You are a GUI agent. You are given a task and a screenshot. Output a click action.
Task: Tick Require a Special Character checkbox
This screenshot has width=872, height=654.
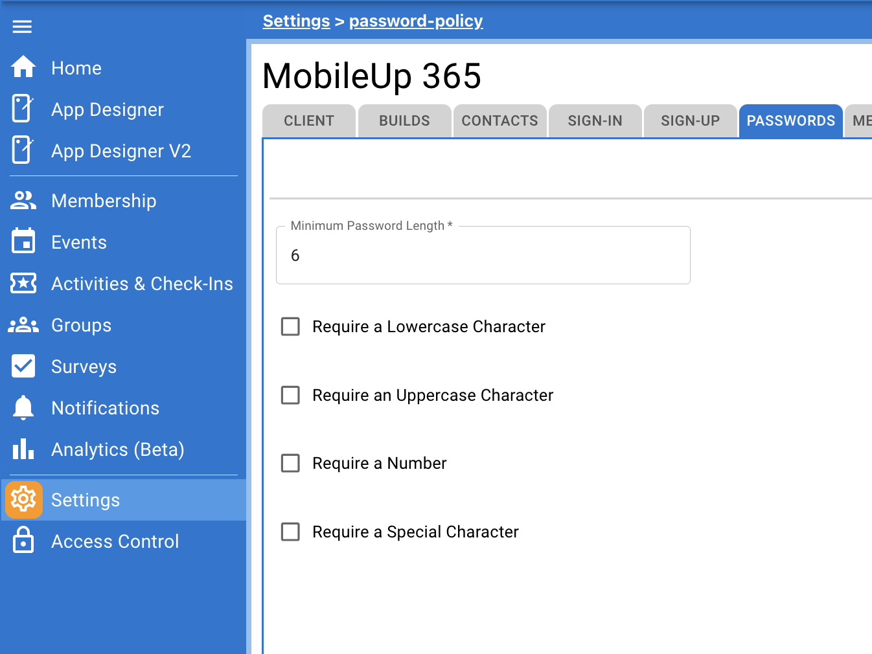tap(290, 532)
